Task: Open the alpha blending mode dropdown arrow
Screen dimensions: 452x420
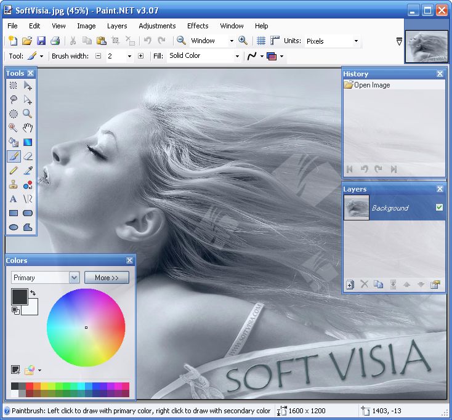Action: click(x=281, y=56)
